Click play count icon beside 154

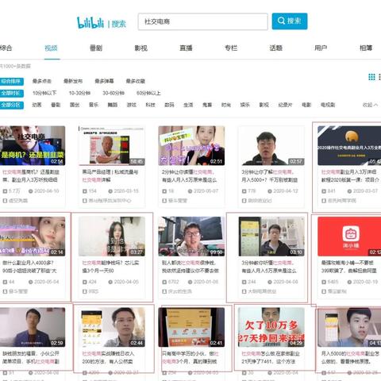coord(85,191)
